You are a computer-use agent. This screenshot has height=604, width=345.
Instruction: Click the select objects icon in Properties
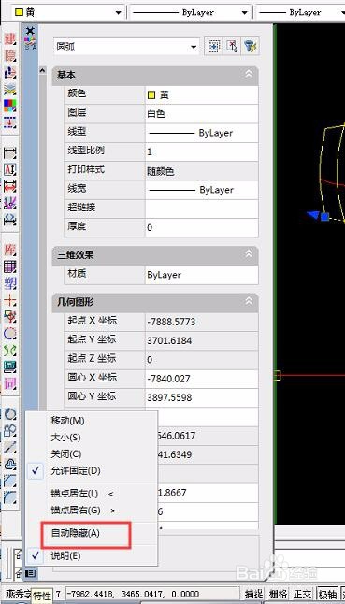[231, 47]
